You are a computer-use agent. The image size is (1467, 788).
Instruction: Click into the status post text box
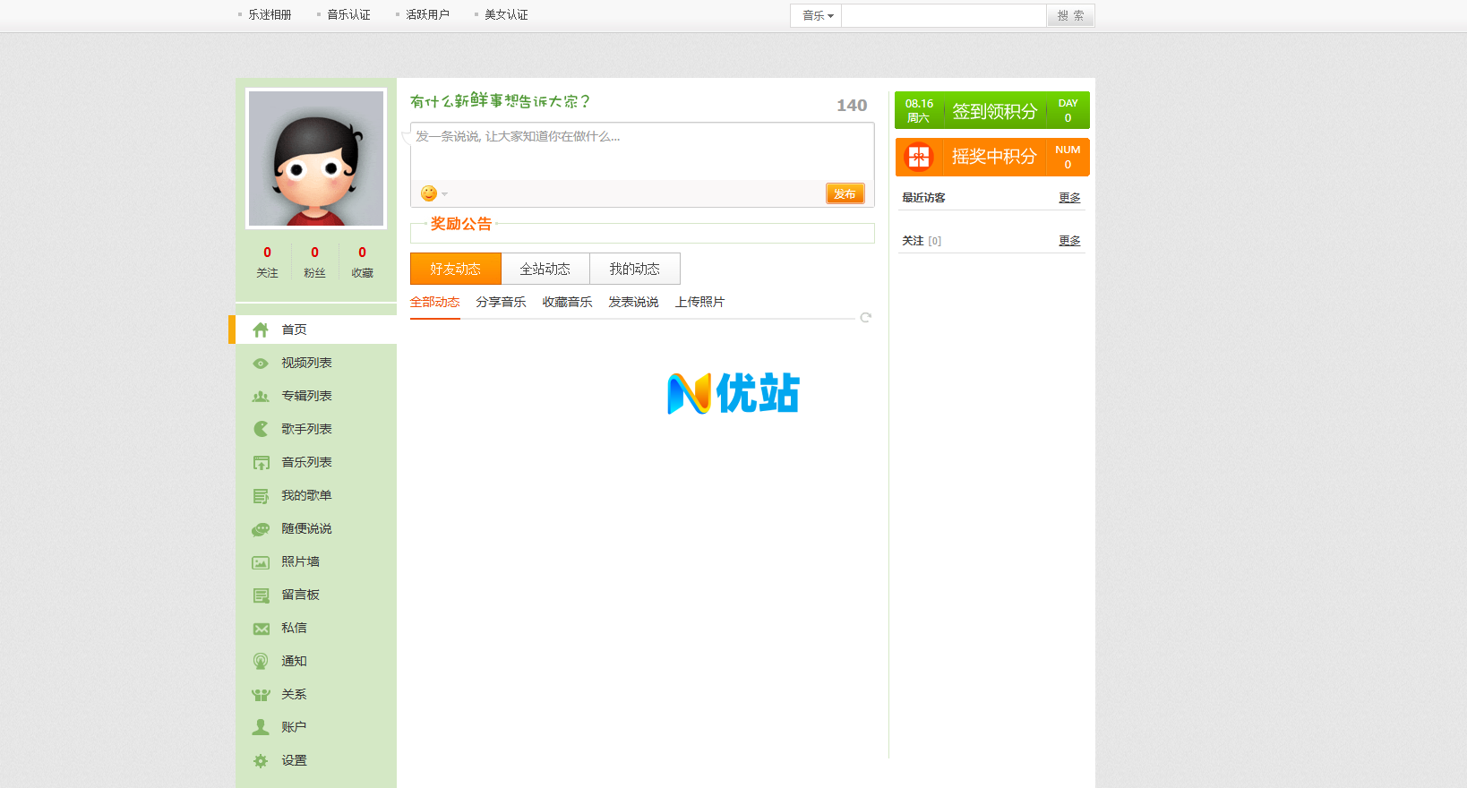click(641, 152)
